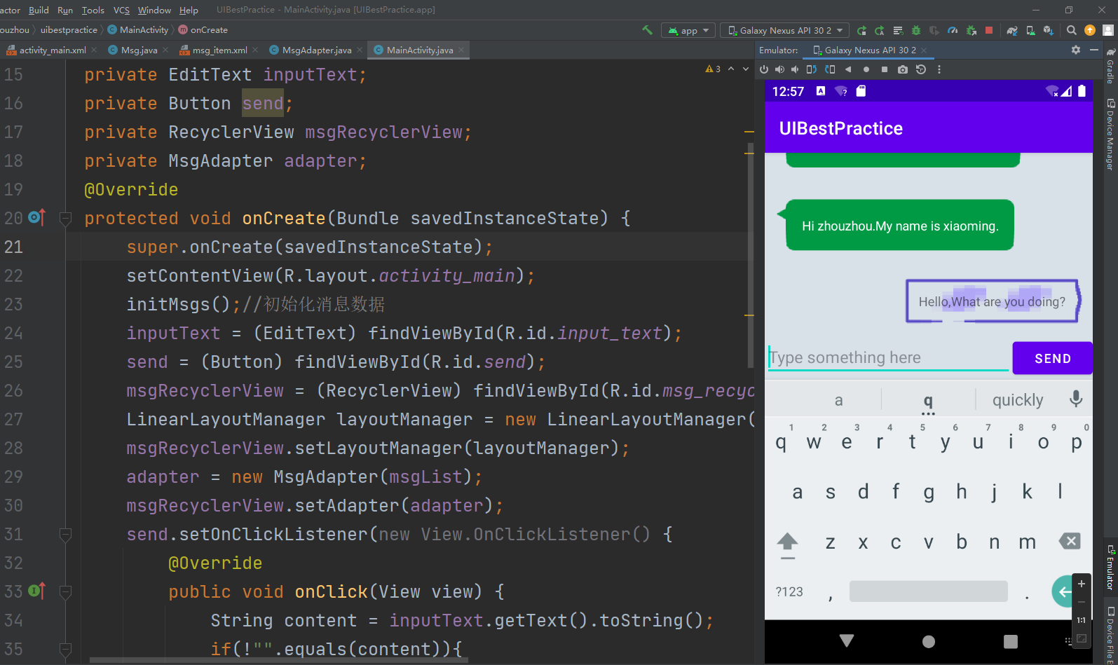Click the orange update notification icon
Viewport: 1118px width, 665px height.
click(x=1089, y=30)
